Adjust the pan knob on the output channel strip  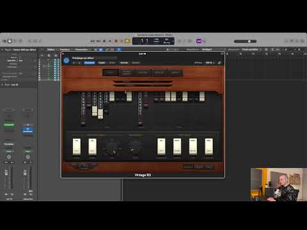point(28,157)
